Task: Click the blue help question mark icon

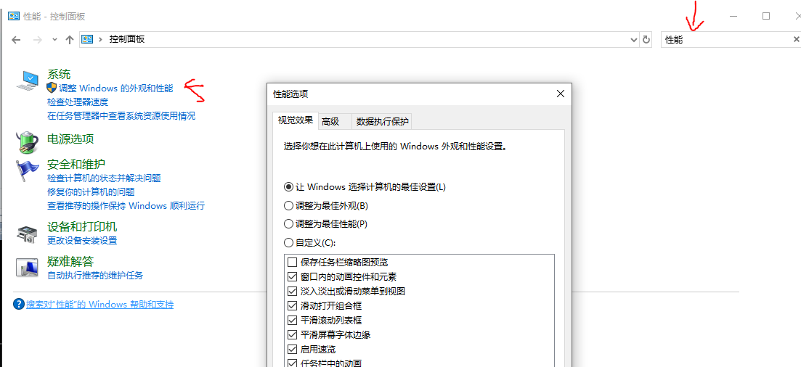Action: pyautogui.click(x=18, y=305)
